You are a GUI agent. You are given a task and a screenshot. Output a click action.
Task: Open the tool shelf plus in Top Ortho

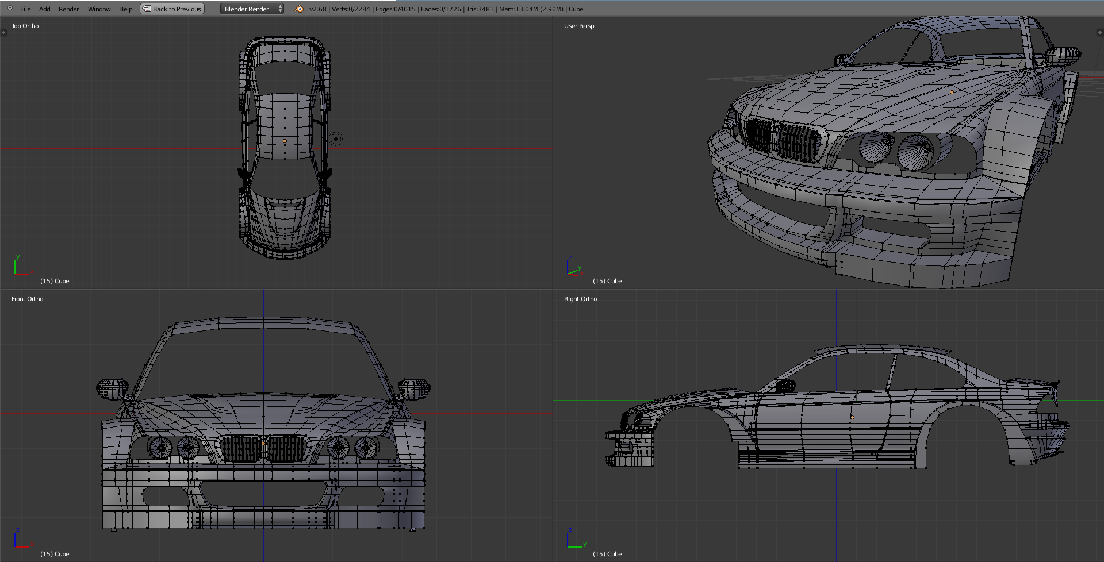coord(3,33)
